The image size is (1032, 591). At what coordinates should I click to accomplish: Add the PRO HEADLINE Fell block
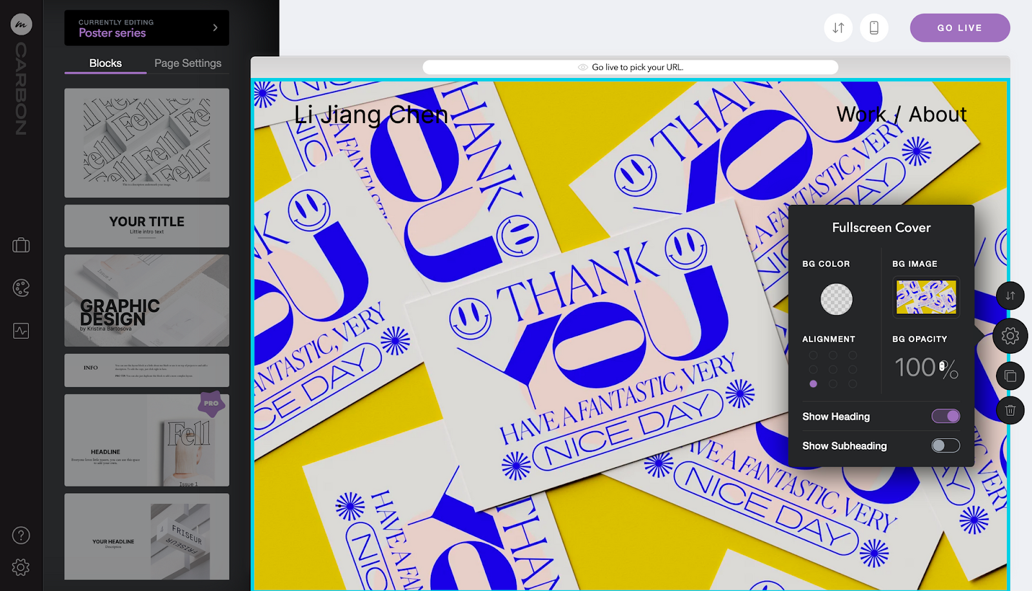click(x=146, y=440)
